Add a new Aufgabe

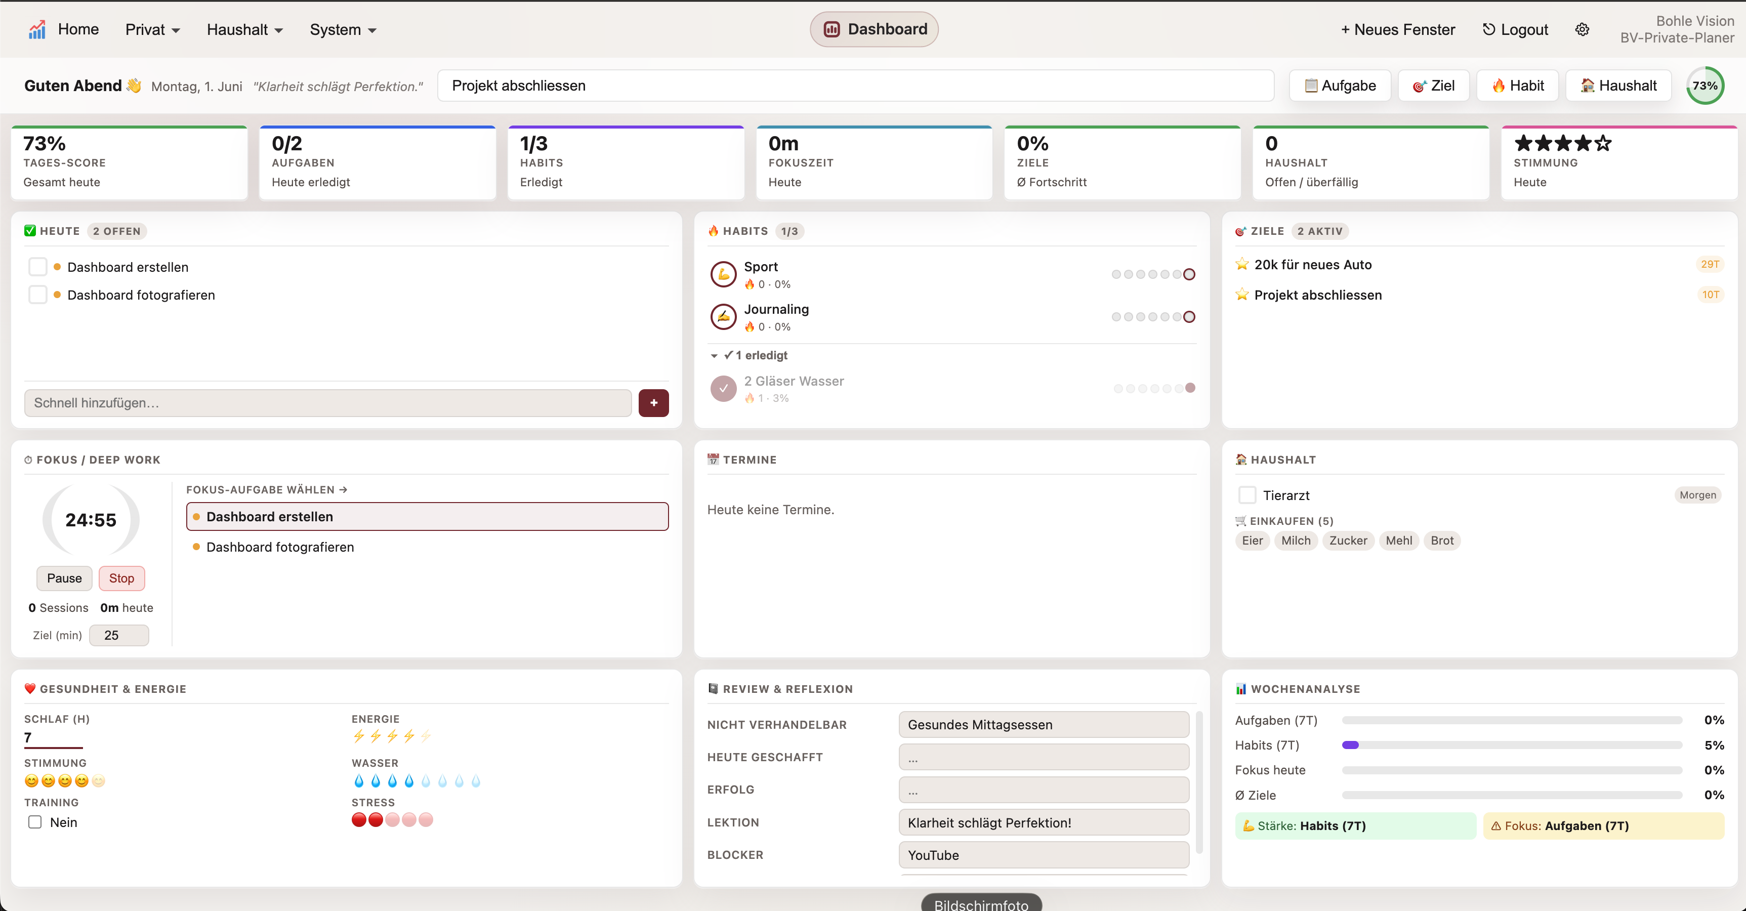point(1340,86)
